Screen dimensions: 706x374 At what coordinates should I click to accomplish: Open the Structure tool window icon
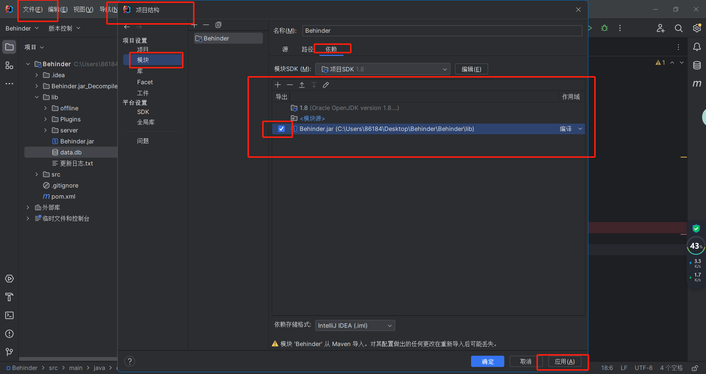[x=10, y=65]
